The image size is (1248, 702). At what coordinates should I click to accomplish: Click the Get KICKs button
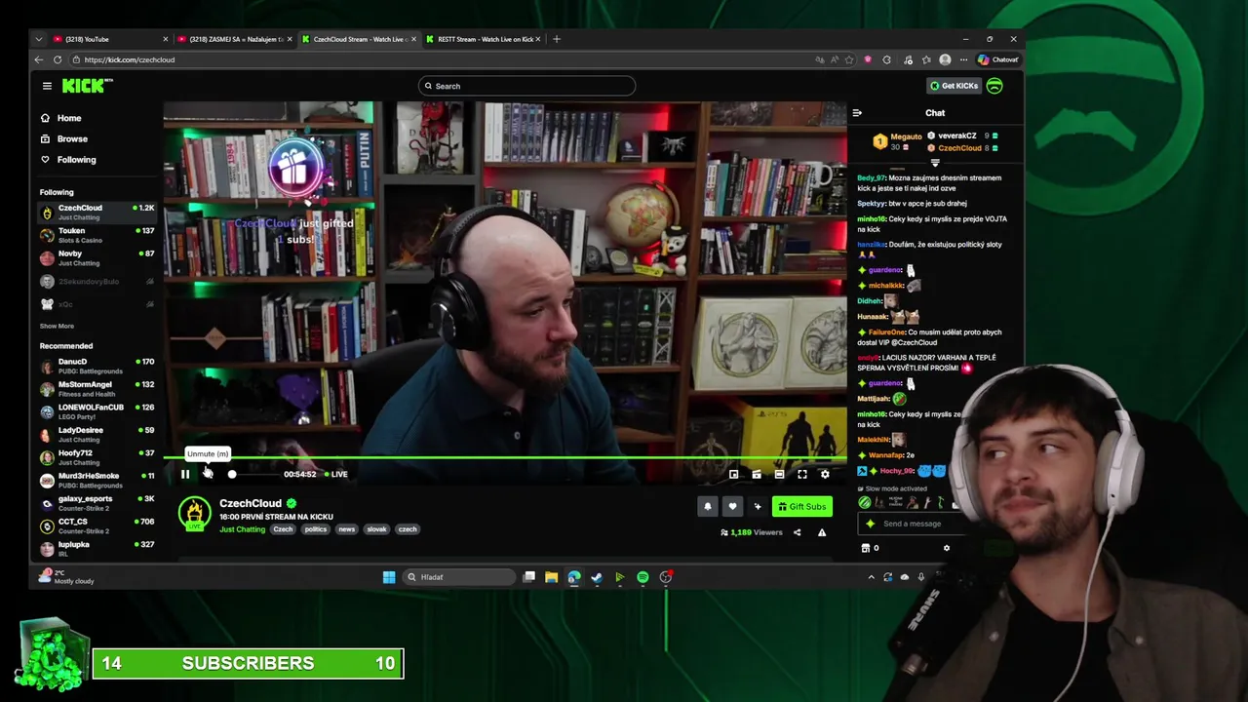[x=954, y=86]
